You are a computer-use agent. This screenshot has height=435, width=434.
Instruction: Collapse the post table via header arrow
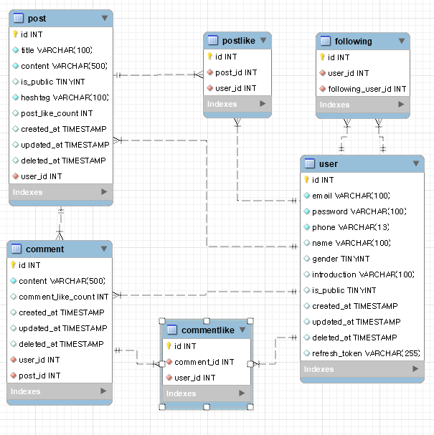pos(105,18)
